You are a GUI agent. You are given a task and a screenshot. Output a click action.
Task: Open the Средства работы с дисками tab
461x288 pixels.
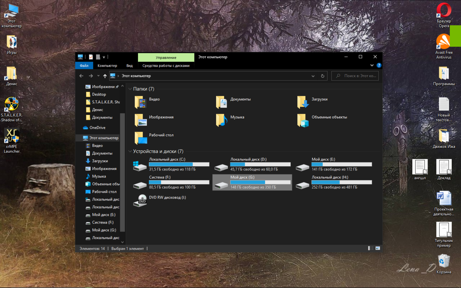[166, 66]
